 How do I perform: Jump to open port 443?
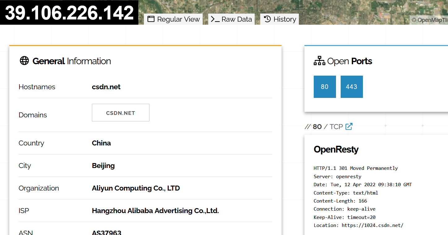coord(352,87)
